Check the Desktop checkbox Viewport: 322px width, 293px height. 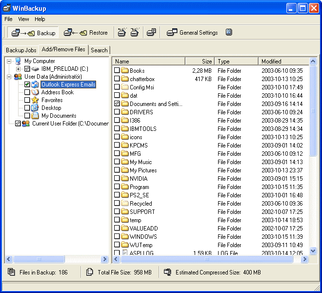(27, 108)
